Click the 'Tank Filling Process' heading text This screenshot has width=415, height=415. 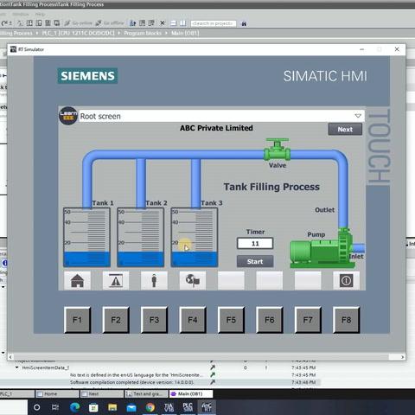pos(271,187)
